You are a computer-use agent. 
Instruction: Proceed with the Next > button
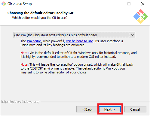click(x=110, y=109)
